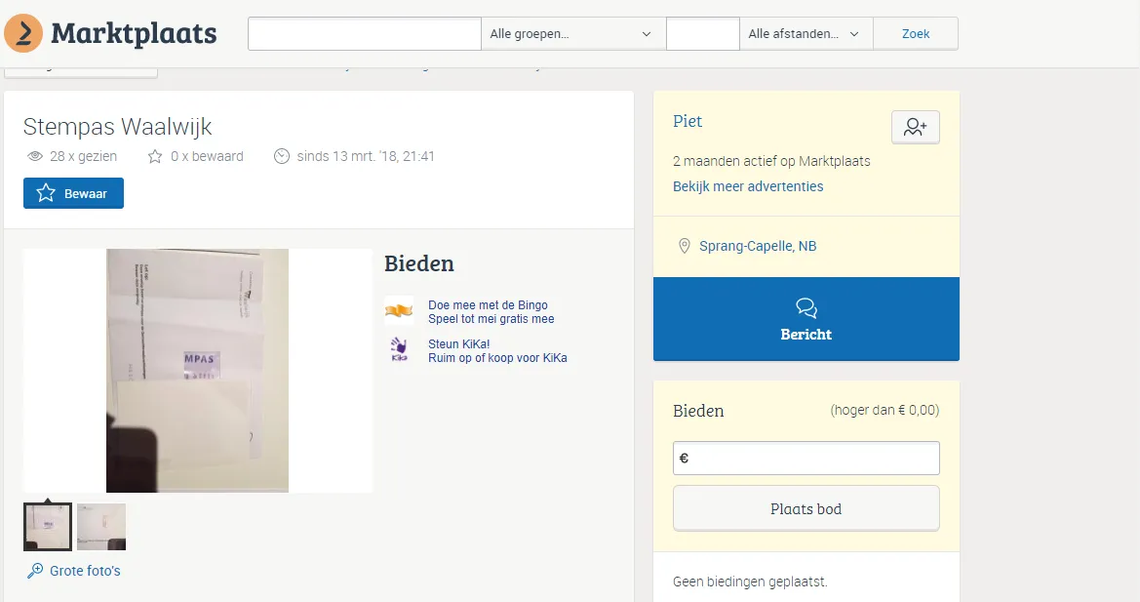Click the follow seller icon next to Piet

(915, 127)
